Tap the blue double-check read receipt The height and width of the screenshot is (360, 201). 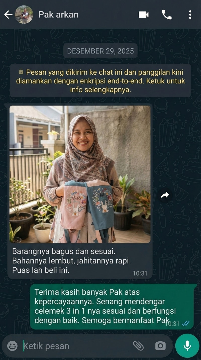coord(185,323)
